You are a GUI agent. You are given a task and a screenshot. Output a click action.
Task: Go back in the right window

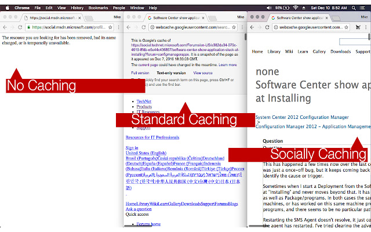pos(252,27)
